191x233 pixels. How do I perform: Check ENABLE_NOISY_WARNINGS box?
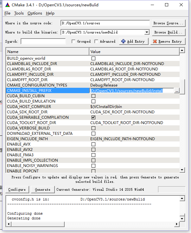click(93, 166)
